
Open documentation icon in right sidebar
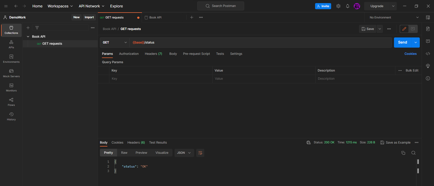(x=428, y=29)
